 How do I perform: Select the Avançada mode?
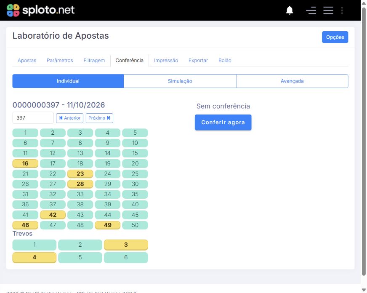tap(292, 81)
